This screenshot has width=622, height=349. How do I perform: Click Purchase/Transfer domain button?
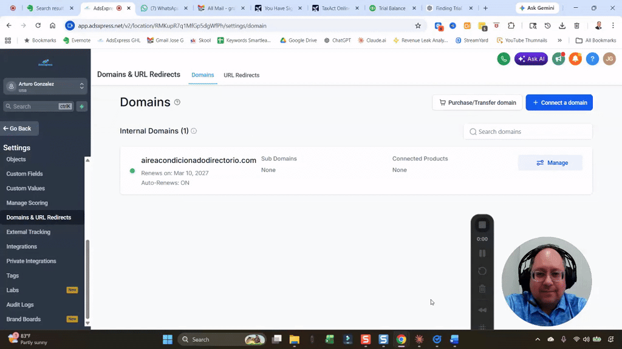[x=477, y=102]
